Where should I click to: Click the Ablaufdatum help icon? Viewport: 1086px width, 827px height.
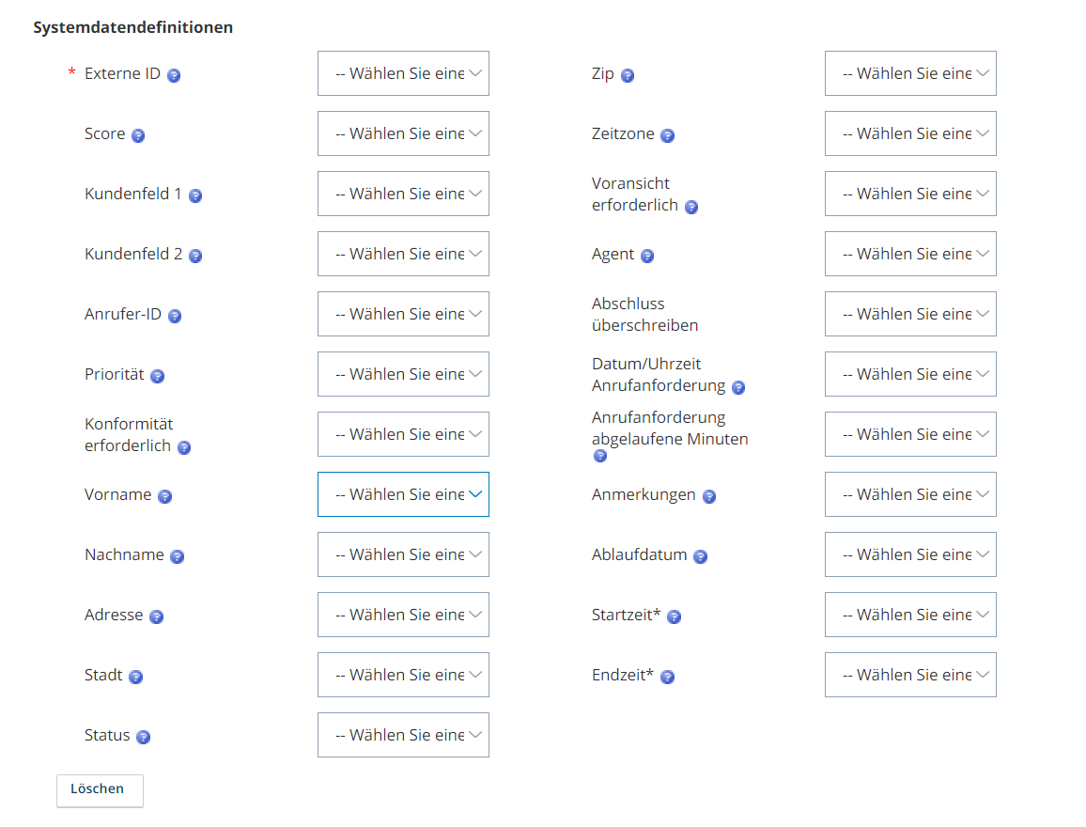pyautogui.click(x=700, y=557)
